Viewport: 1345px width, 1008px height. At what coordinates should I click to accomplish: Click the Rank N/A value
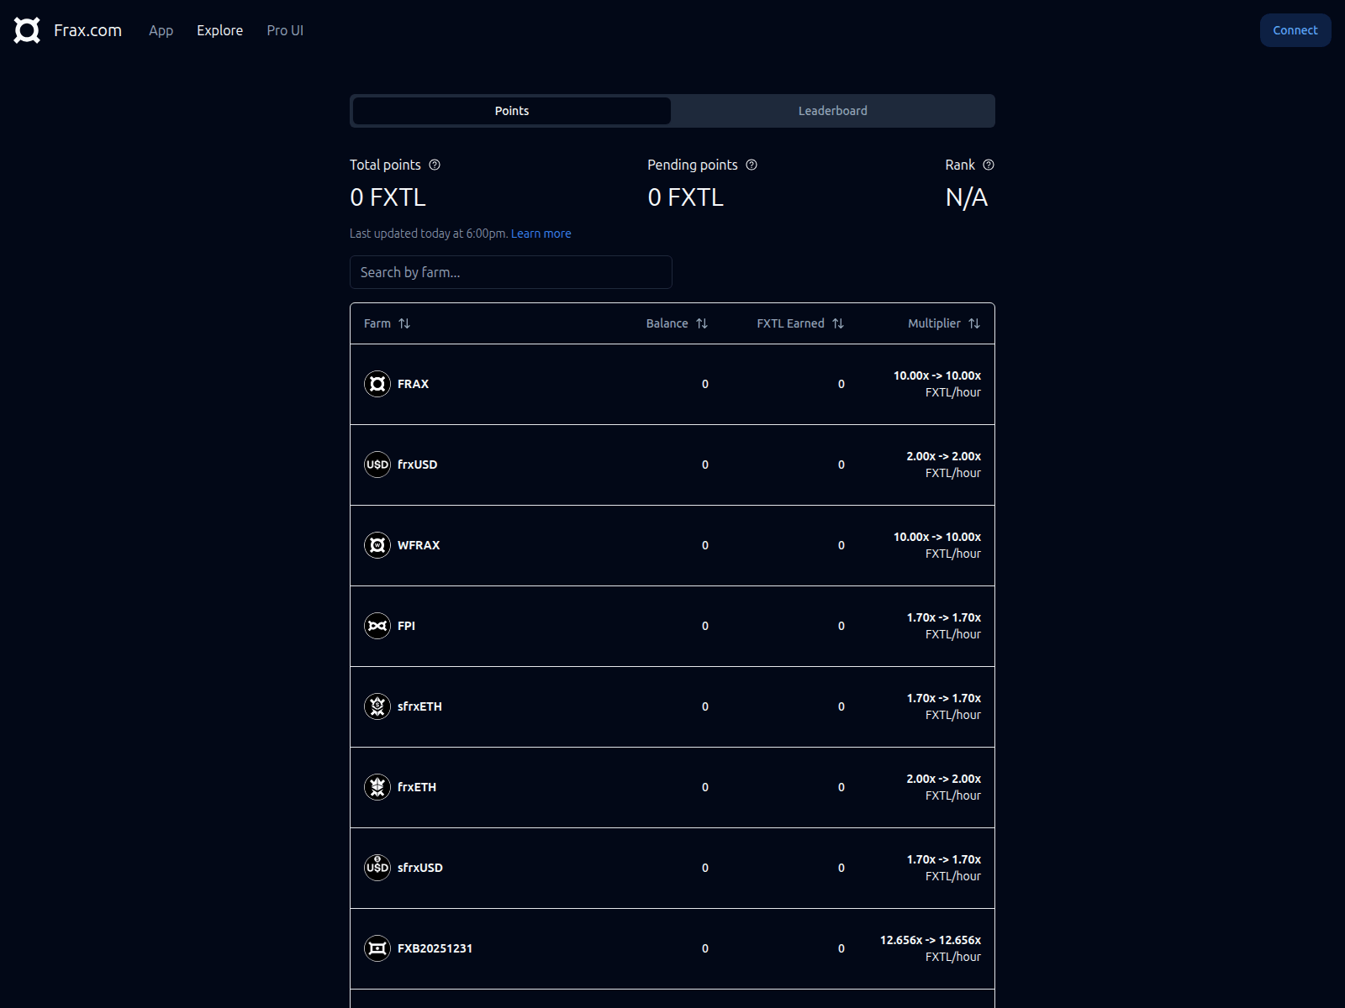[x=967, y=197]
